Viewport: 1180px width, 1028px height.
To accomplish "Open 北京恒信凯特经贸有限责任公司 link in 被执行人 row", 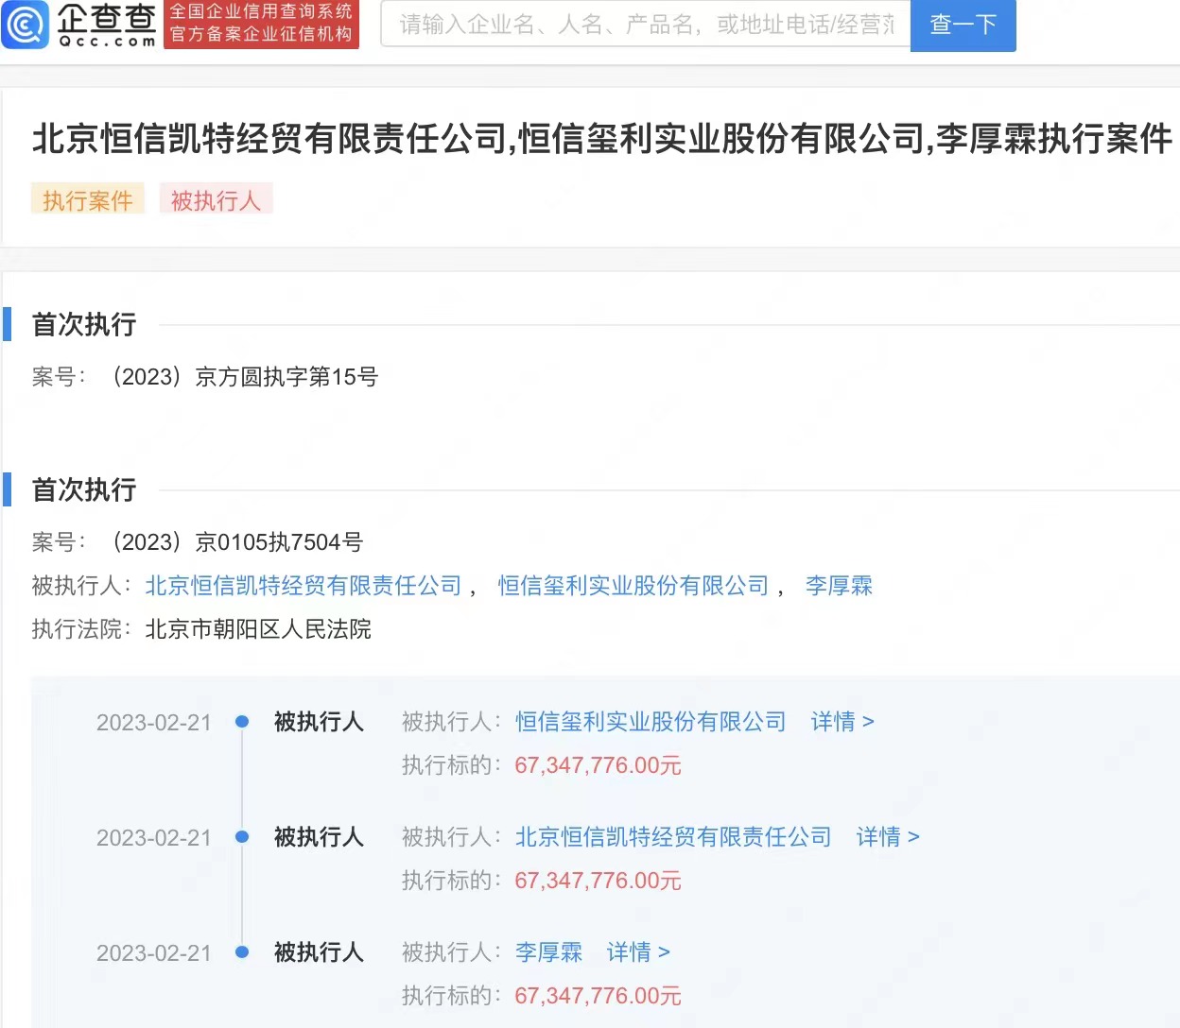I will [304, 586].
